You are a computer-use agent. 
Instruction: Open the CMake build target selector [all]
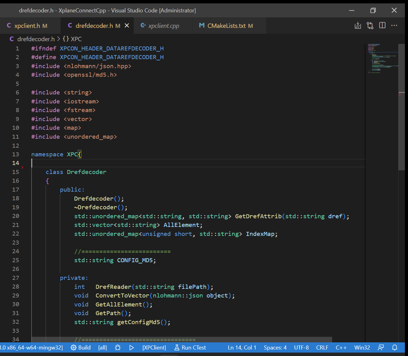point(103,347)
